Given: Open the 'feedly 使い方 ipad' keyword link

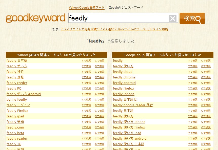Looking at the screenshot, I should [127, 133].
